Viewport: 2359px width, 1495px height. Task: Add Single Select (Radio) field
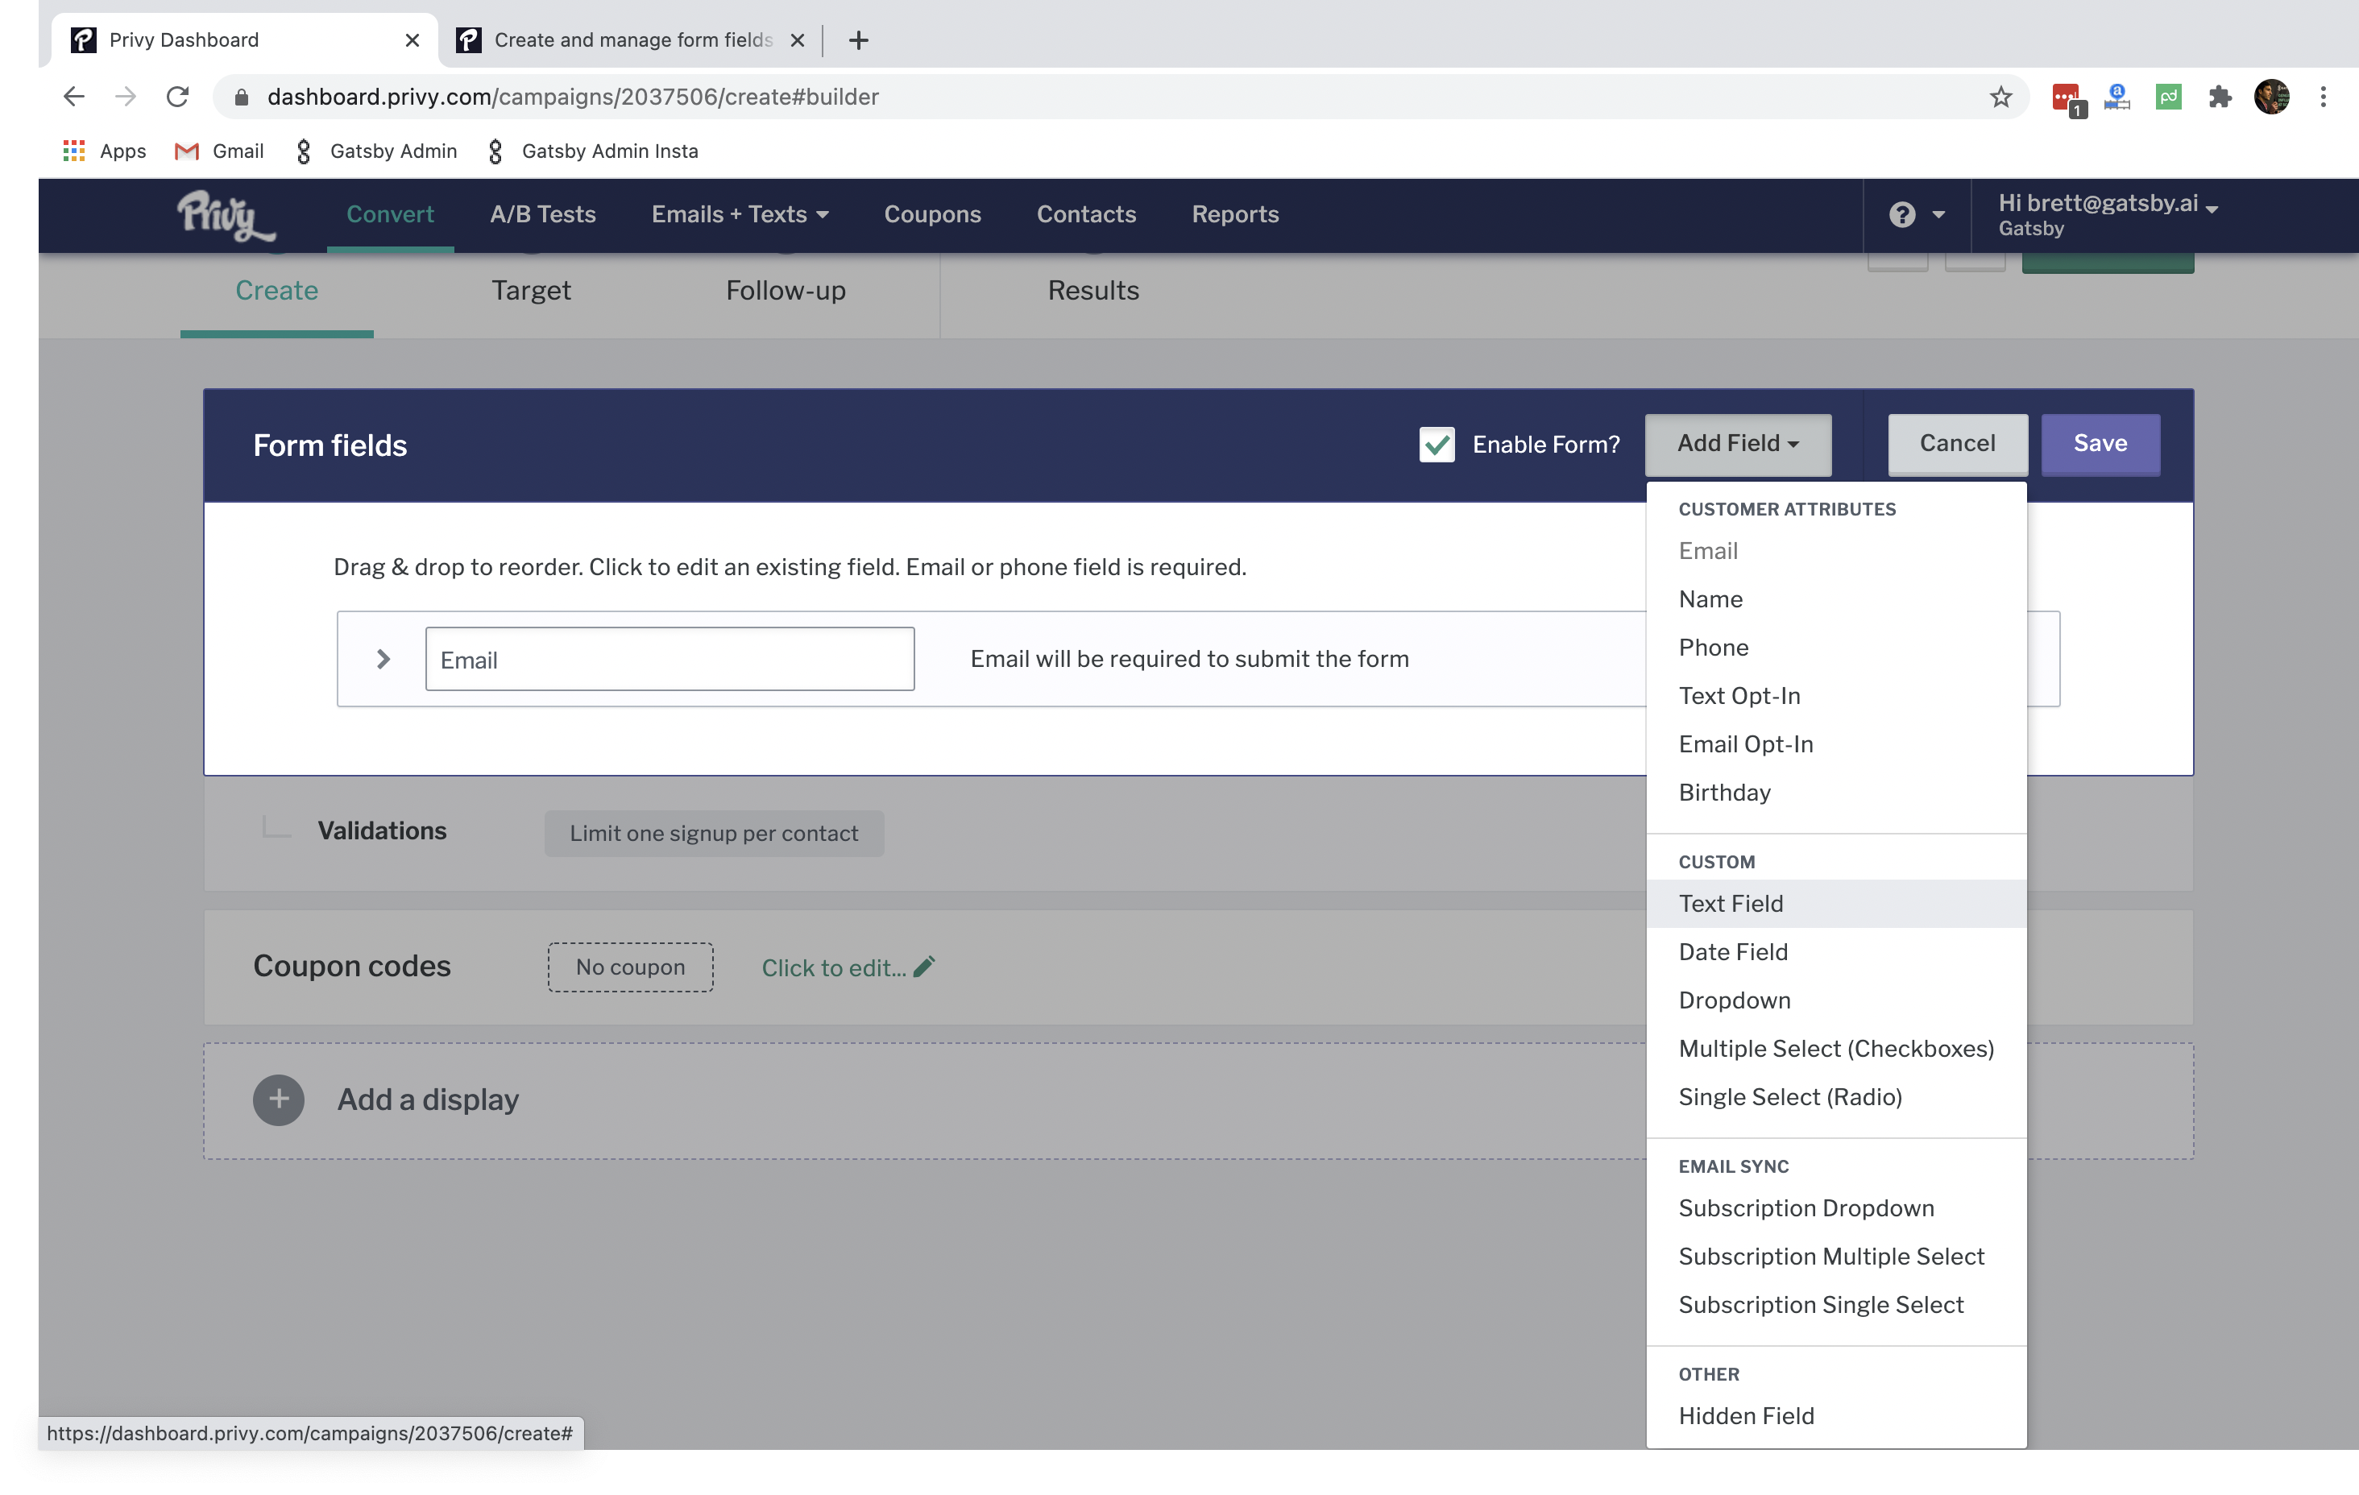tap(1836, 1097)
